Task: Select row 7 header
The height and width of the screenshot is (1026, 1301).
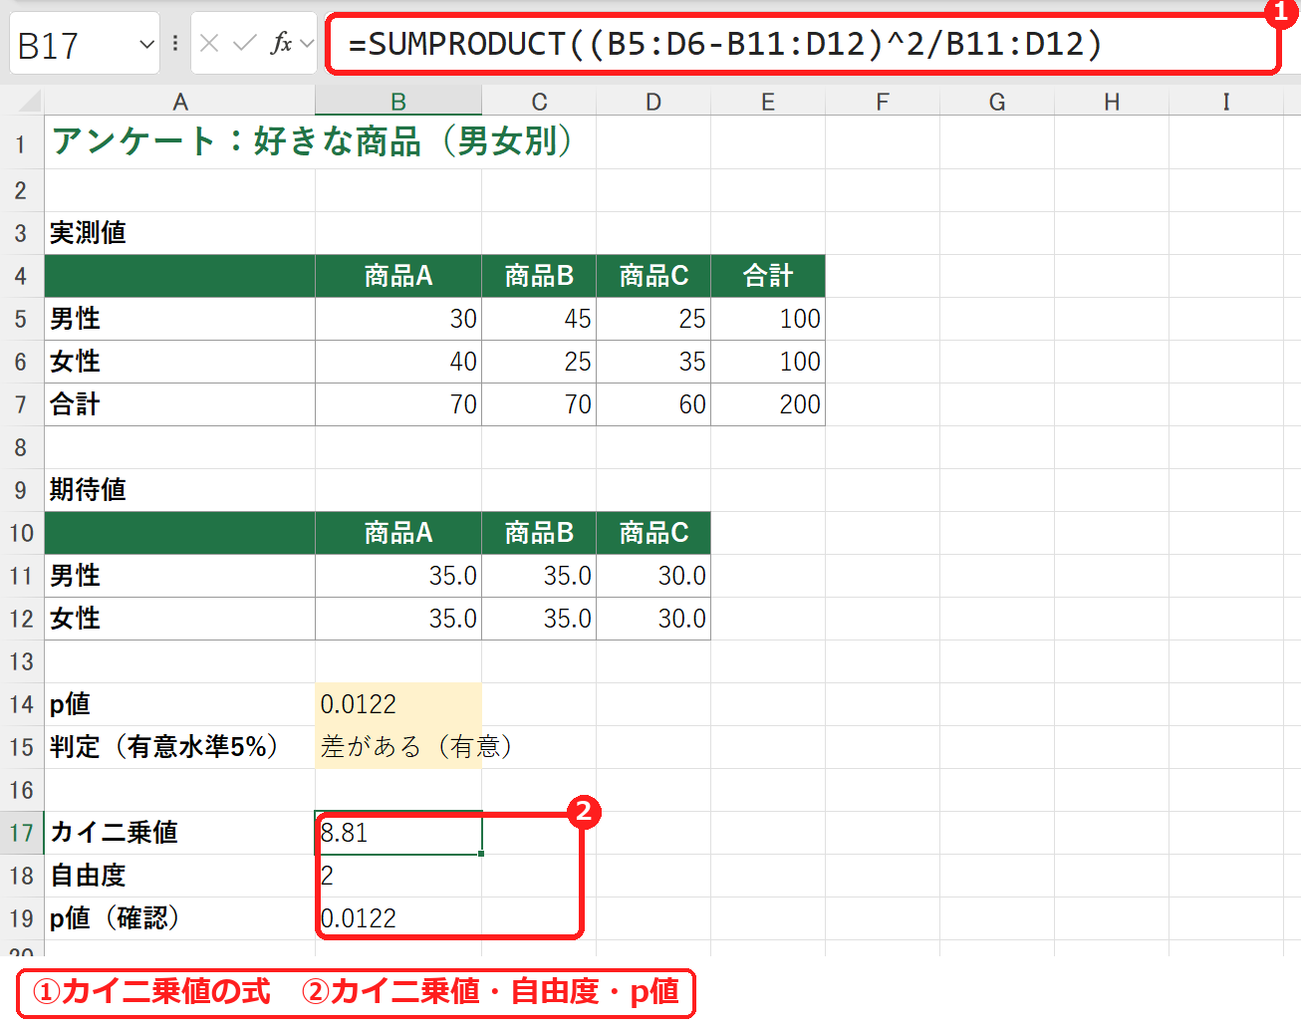Action: (x=21, y=404)
